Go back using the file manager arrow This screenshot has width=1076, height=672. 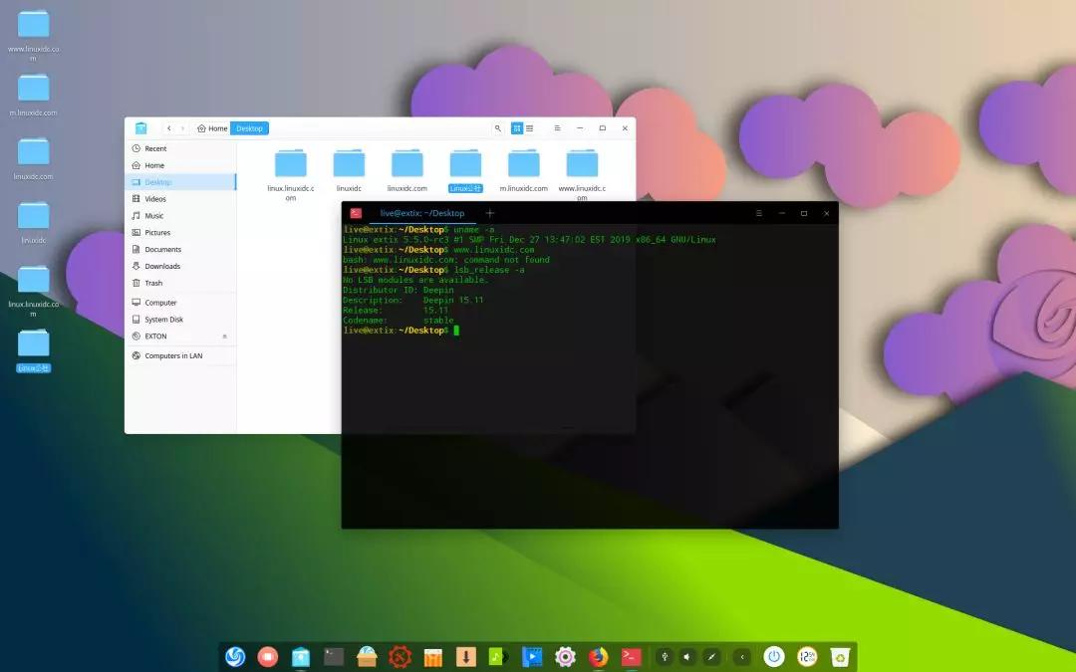[x=169, y=128]
